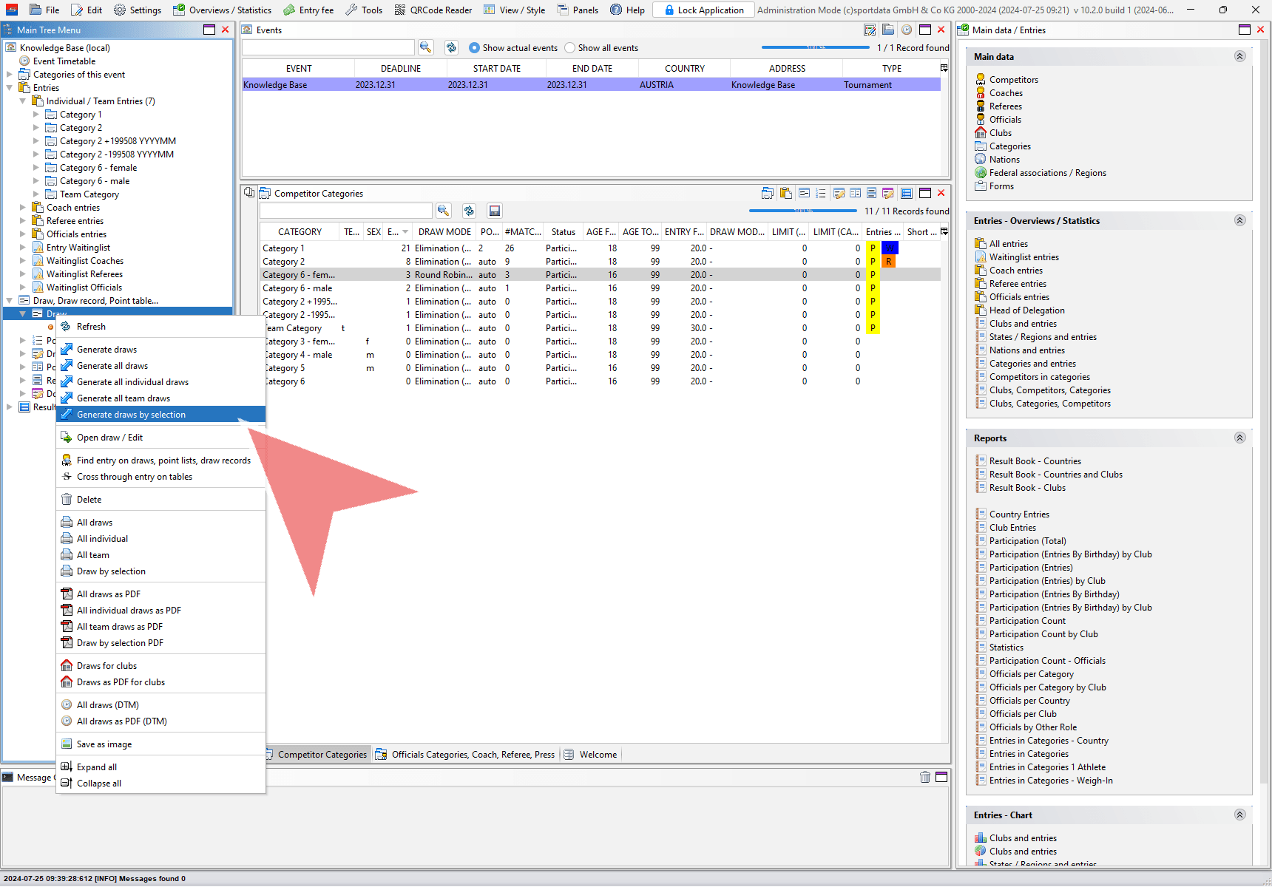Select All draws as PDF menu entry
The height and width of the screenshot is (887, 1272).
[x=109, y=594]
